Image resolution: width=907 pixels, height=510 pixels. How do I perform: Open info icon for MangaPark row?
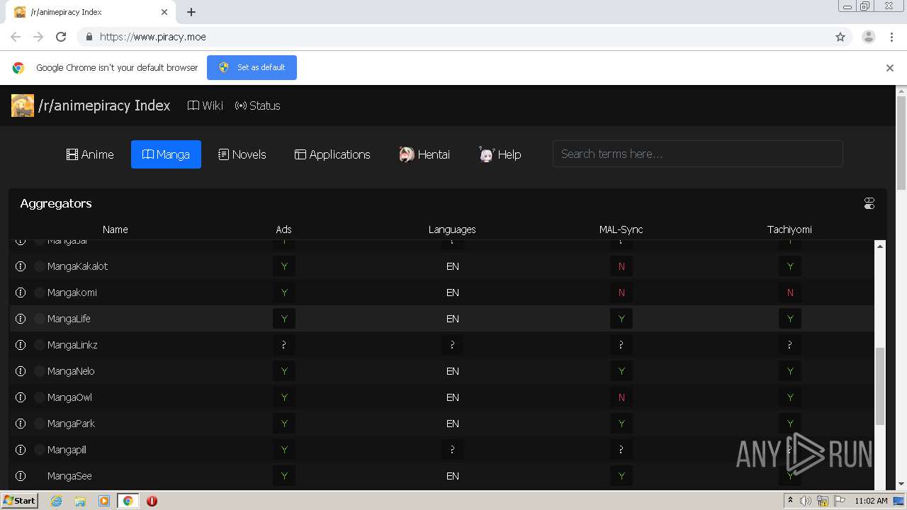tap(21, 424)
